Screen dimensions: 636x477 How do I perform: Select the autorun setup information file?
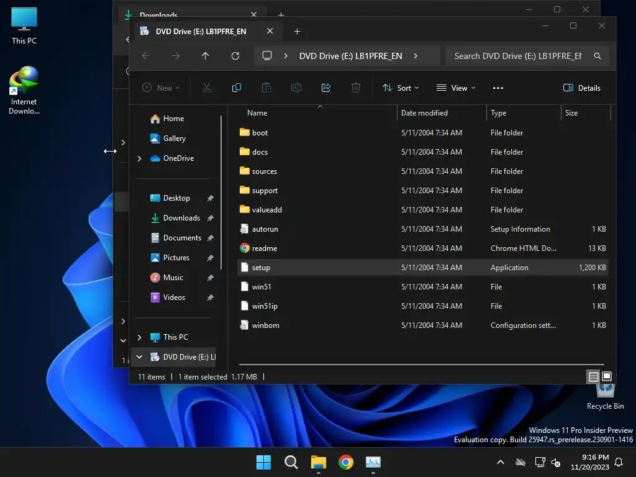[422, 229]
